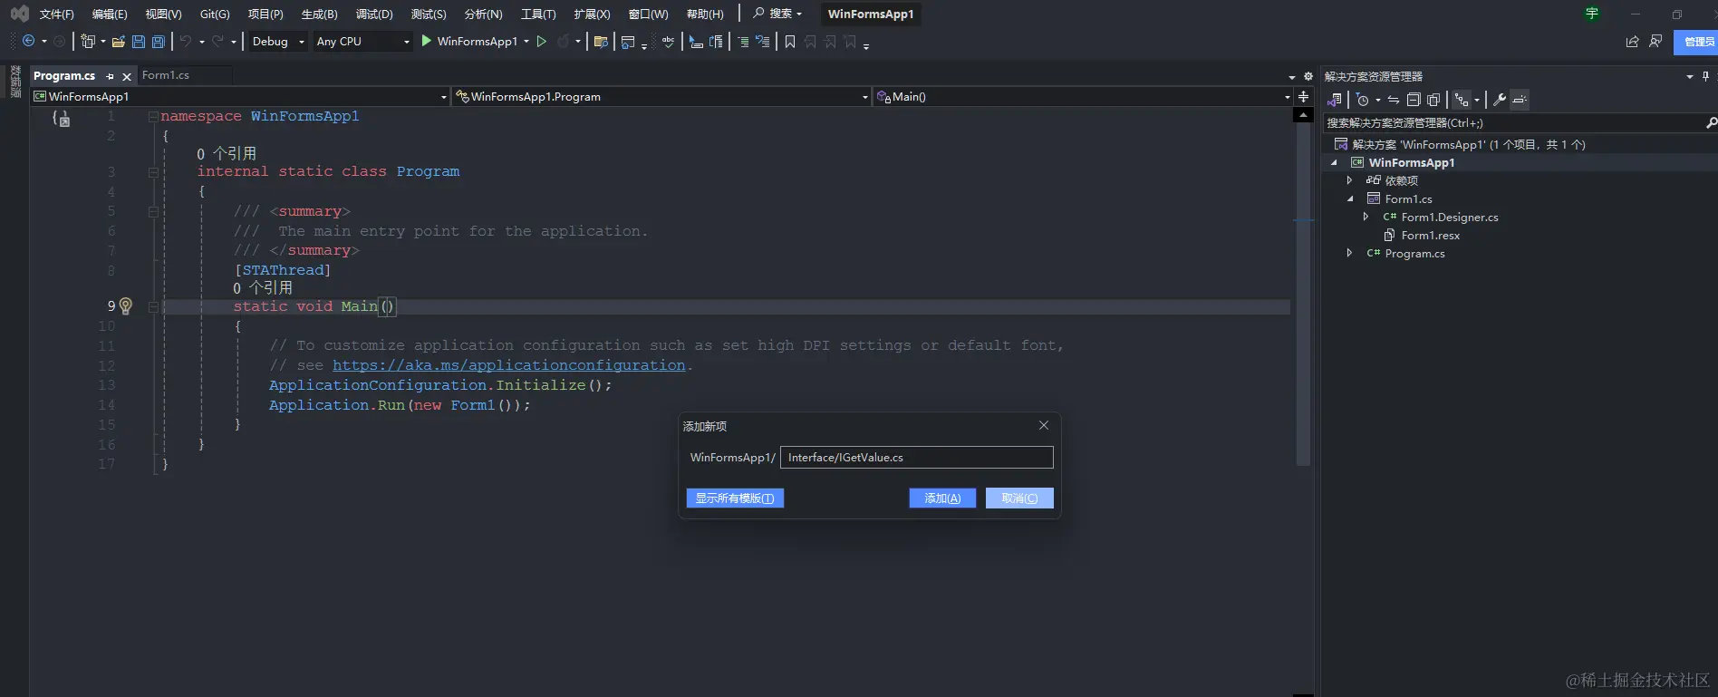Viewport: 1718px width, 697px height.
Task: Toggle the nested view tree icon in Solution Explorer
Action: [1462, 100]
